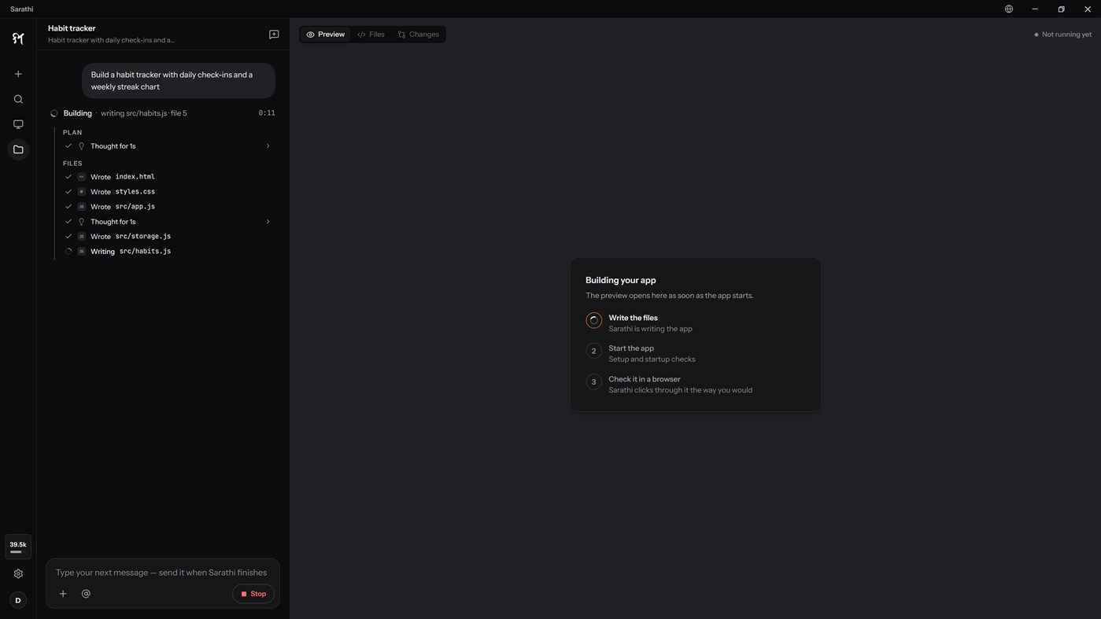This screenshot has height=619, width=1101.
Task: Switch to the Preview tab
Action: click(x=326, y=35)
